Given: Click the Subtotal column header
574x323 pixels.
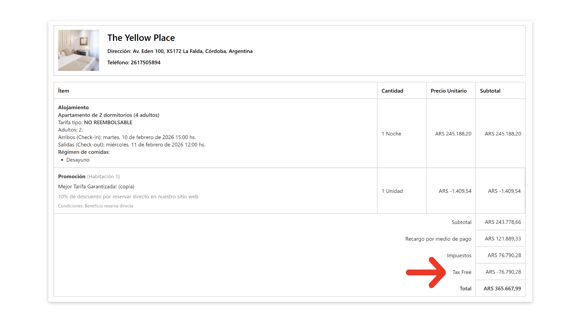Looking at the screenshot, I should [490, 91].
